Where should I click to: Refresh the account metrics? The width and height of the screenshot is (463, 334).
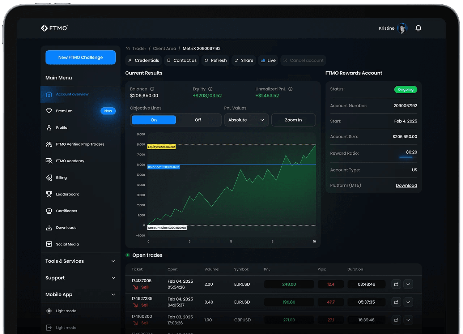click(x=216, y=60)
